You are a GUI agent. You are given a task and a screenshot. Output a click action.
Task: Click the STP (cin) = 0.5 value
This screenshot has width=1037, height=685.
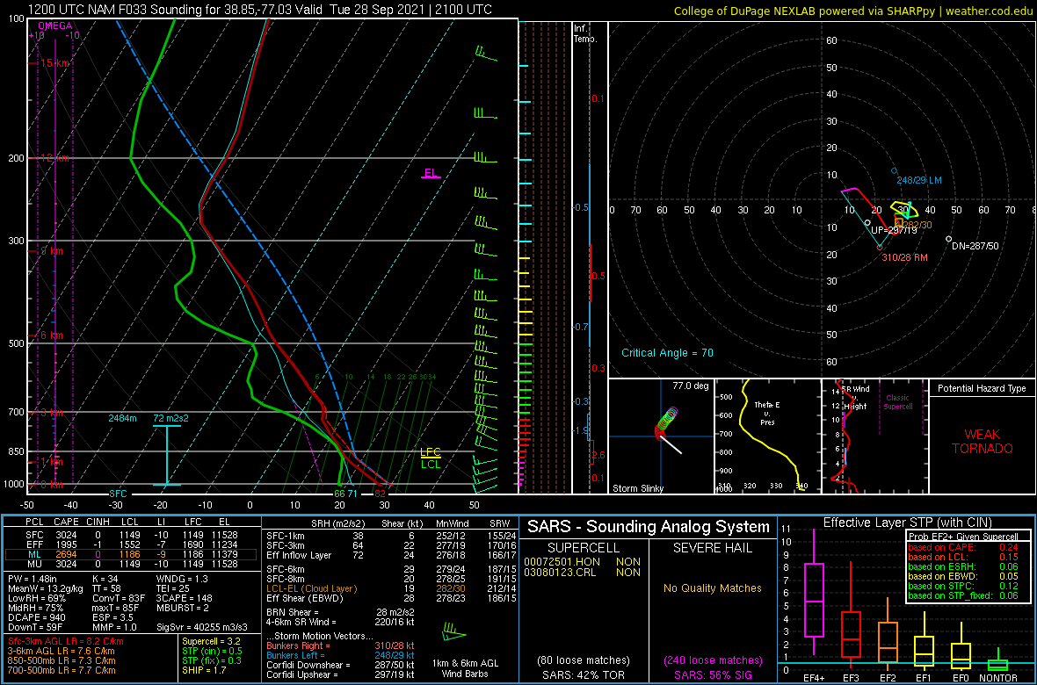(x=212, y=651)
